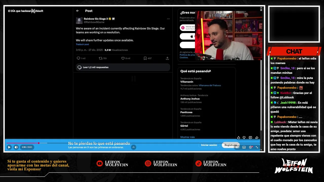Play the video with the play button
The width and height of the screenshot is (324, 182).
[9, 147]
